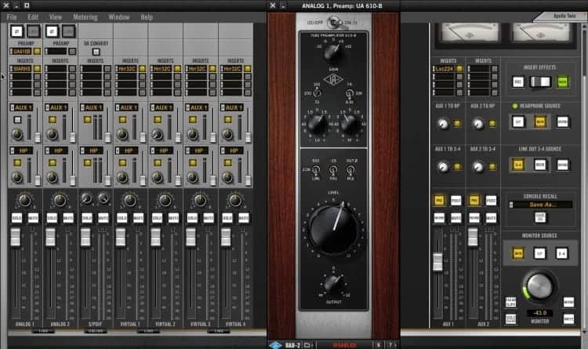The height and width of the screenshot is (349, 588).
Task: Solo the Virtual 3 channel
Action: point(192,218)
